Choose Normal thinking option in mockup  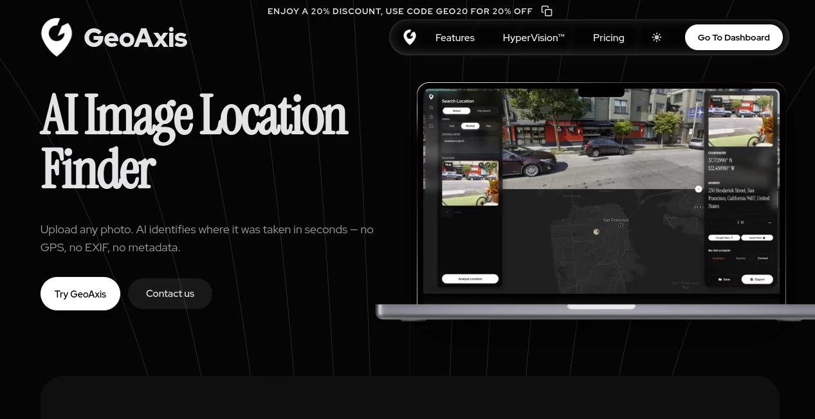coord(470,126)
